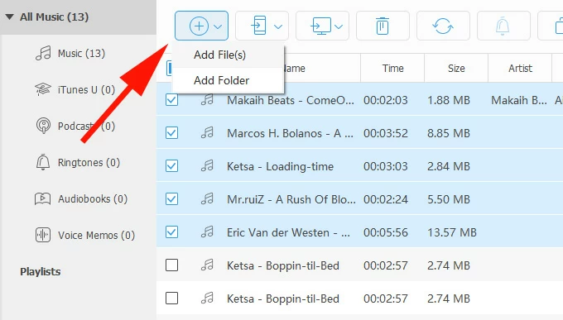
Task: Sort the list by Size column
Action: [456, 68]
